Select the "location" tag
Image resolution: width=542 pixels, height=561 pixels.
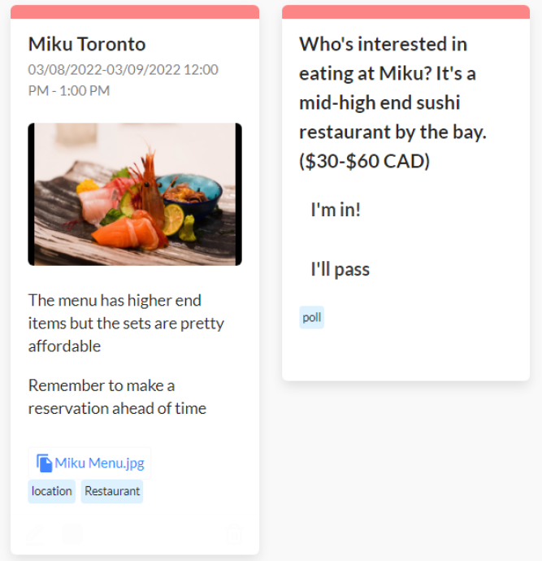click(51, 491)
